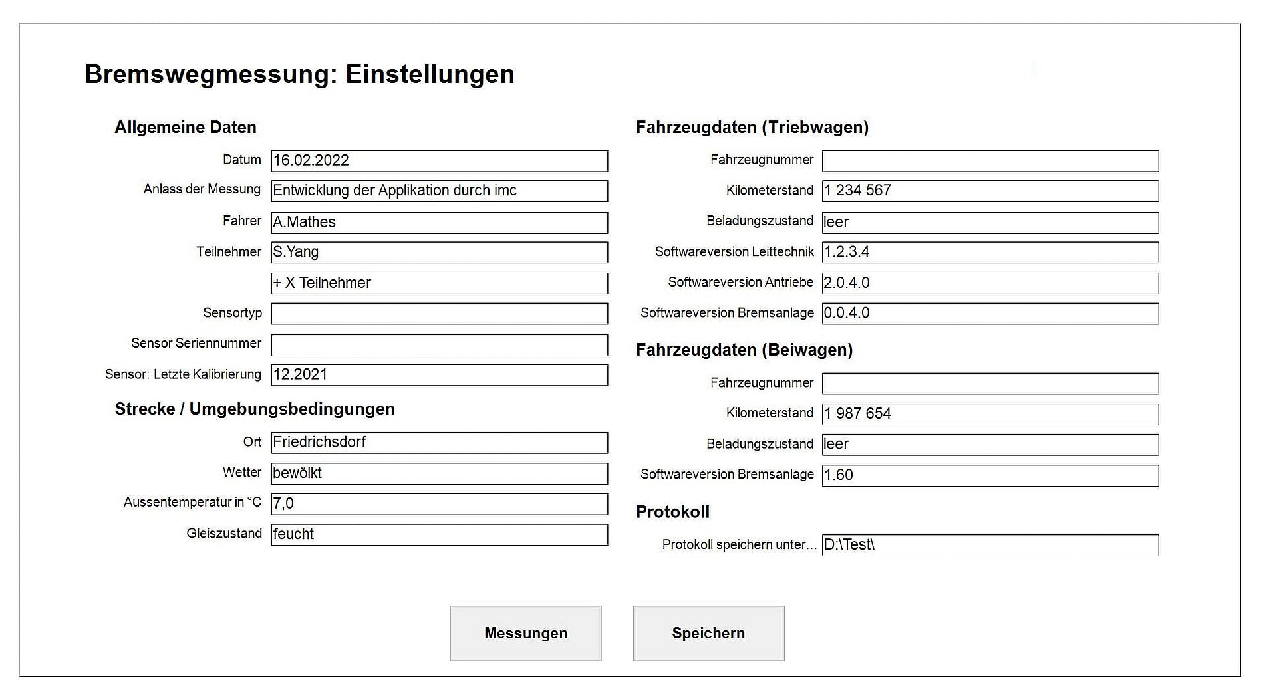
Task: Select the Fahrer field containing A.Mathes
Action: pos(439,222)
